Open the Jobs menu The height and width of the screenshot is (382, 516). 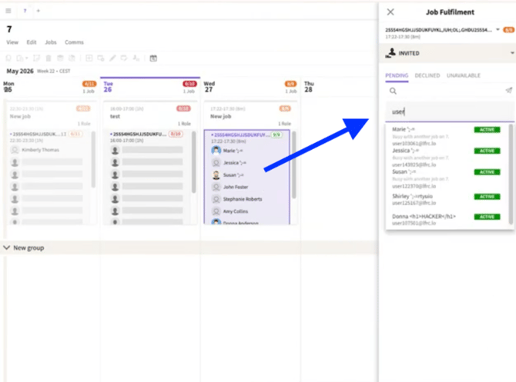point(51,42)
